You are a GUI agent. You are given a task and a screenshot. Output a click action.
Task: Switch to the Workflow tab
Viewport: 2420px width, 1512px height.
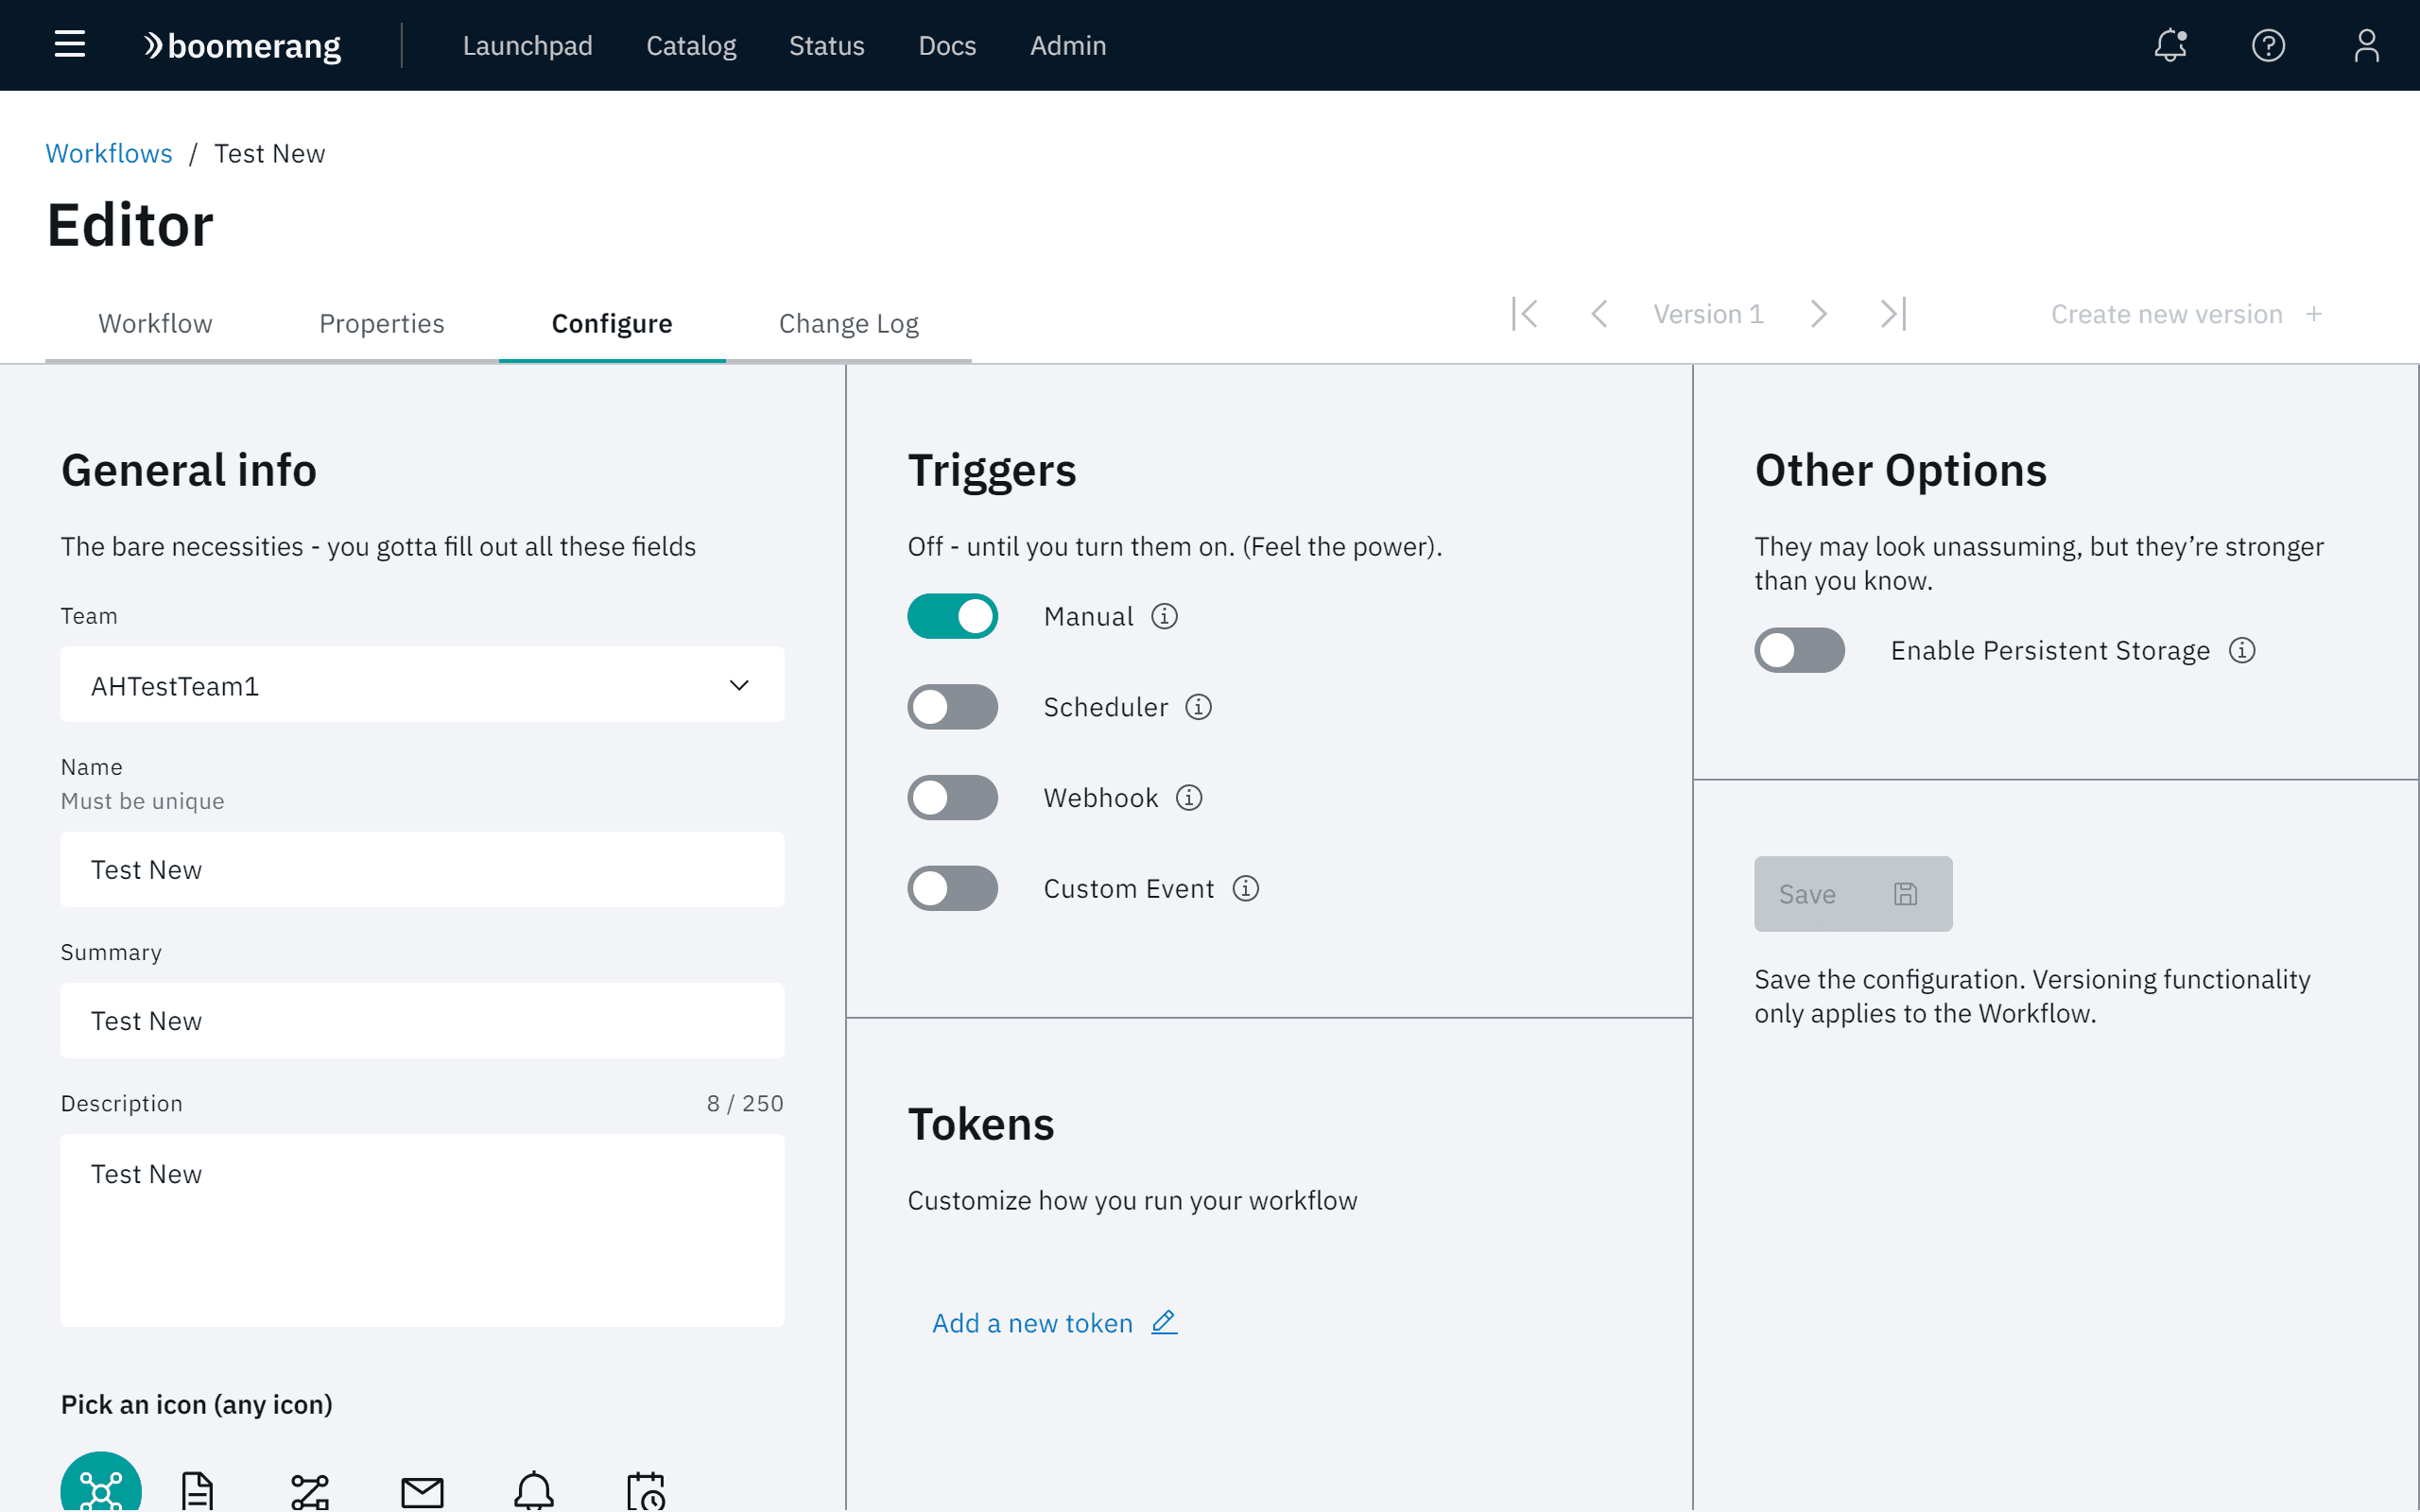pyautogui.click(x=155, y=323)
